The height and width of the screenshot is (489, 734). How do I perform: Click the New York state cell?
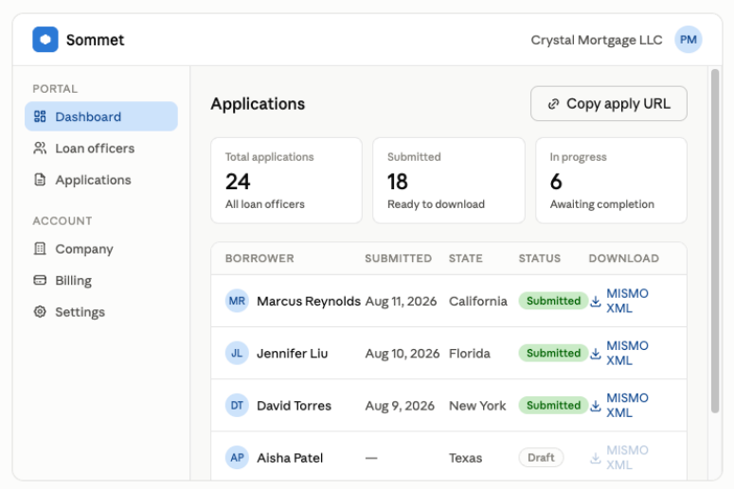click(477, 406)
